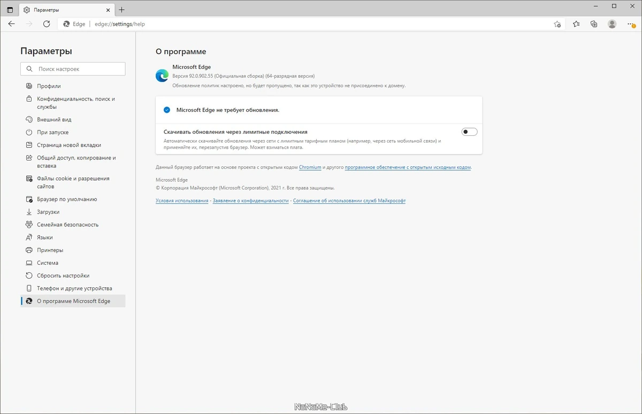Open Браузер по умолчанию section
The image size is (642, 414).
pos(73,199)
